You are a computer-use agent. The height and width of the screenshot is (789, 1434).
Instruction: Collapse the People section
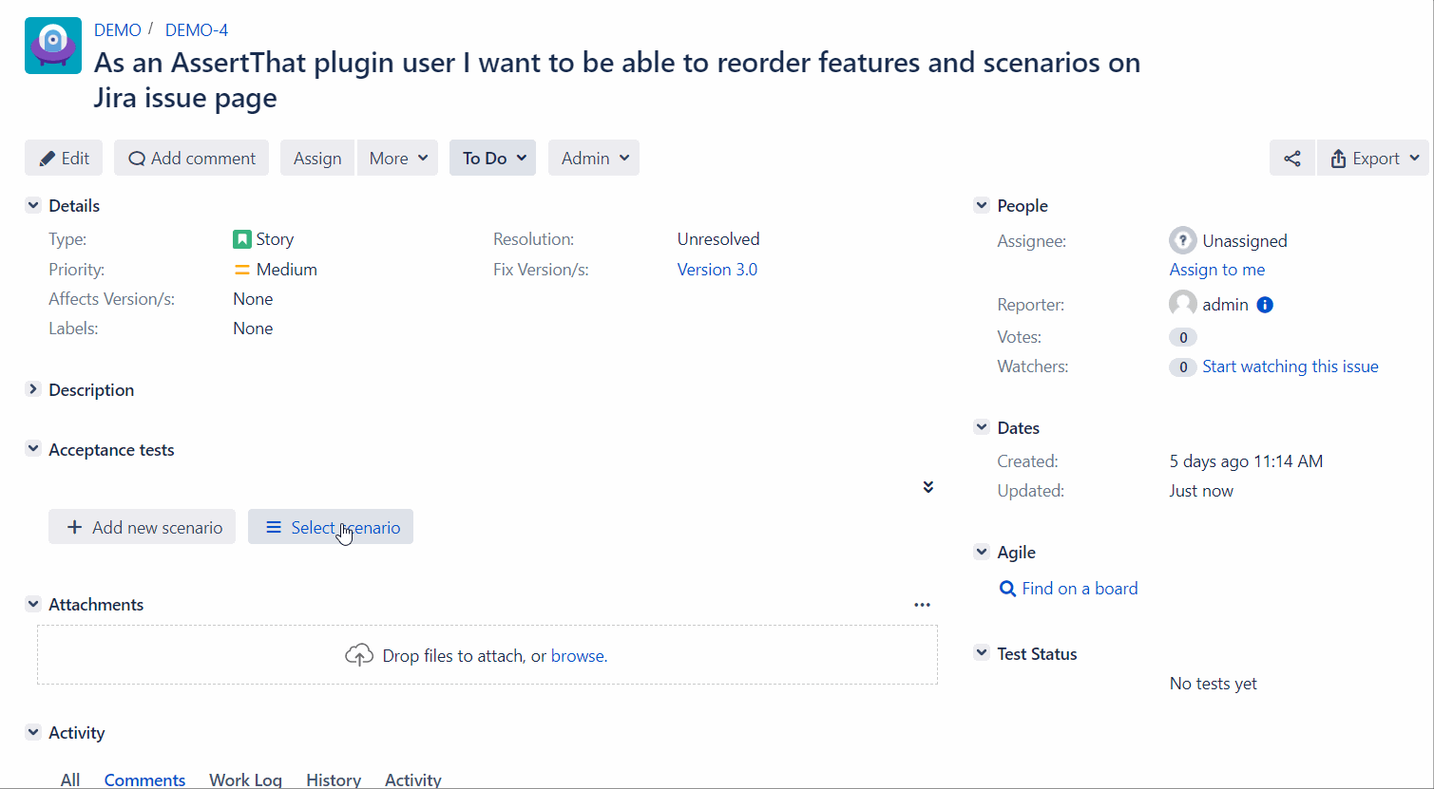[982, 205]
